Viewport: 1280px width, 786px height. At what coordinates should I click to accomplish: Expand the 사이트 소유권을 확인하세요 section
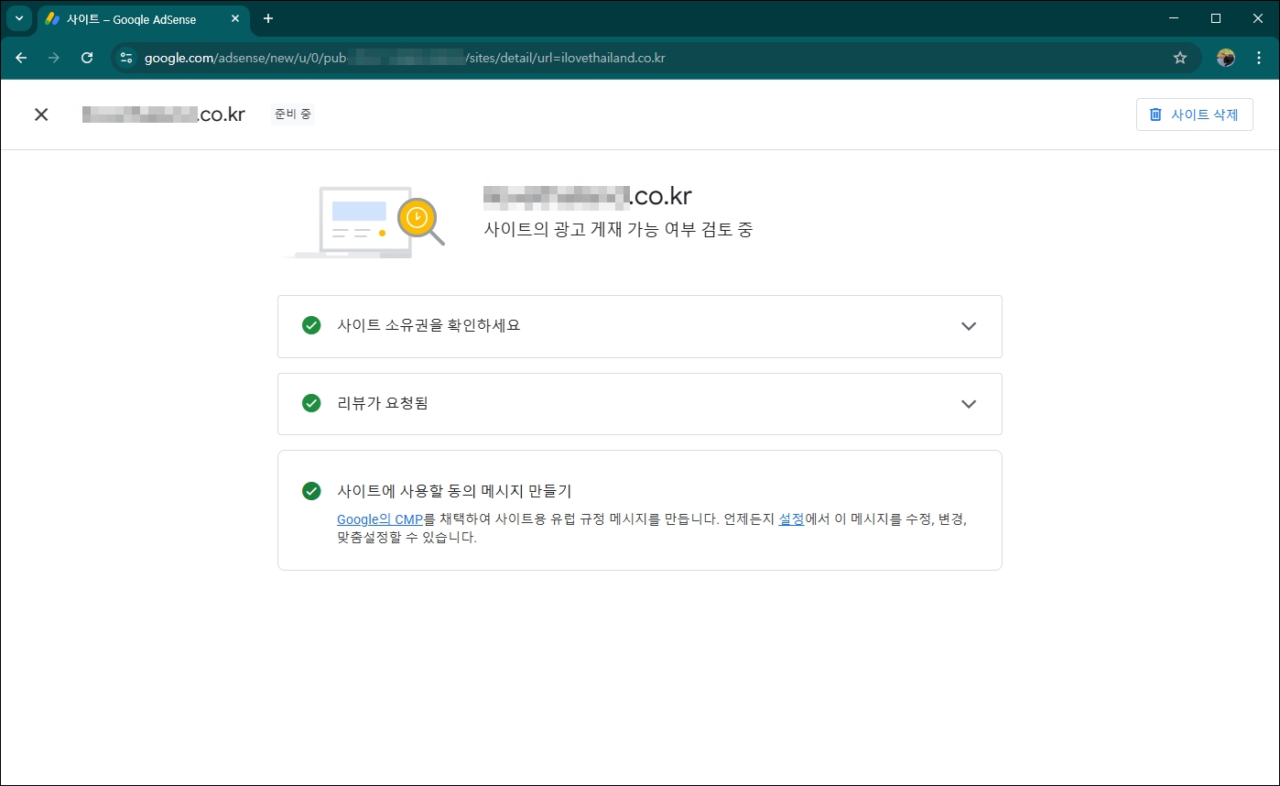click(x=968, y=326)
